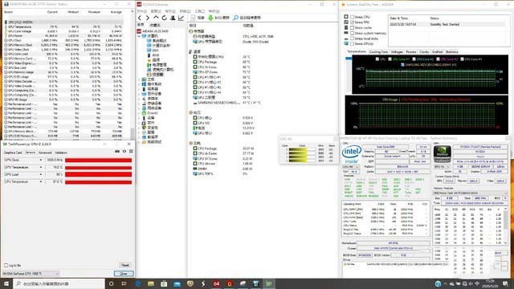The width and height of the screenshot is (514, 289).
Task: Open NVIDIA GeForce GTX GPU selector dropdown
Action: (x=31, y=274)
